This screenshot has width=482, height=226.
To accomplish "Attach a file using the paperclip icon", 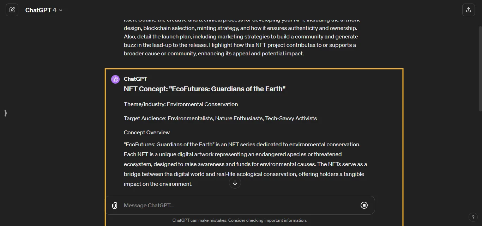I will point(115,205).
